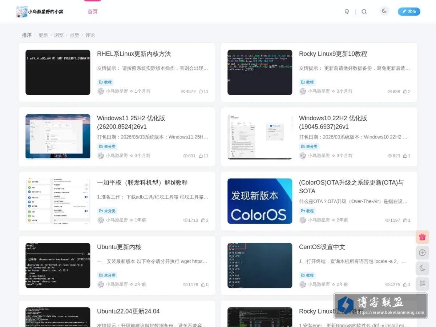The height and width of the screenshot is (327, 436).
Task: Click author avatar on ColorOS post
Action: (x=303, y=220)
